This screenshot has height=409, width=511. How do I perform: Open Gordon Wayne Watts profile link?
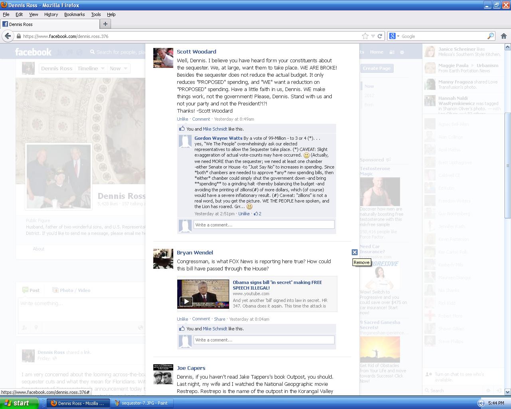click(218, 138)
